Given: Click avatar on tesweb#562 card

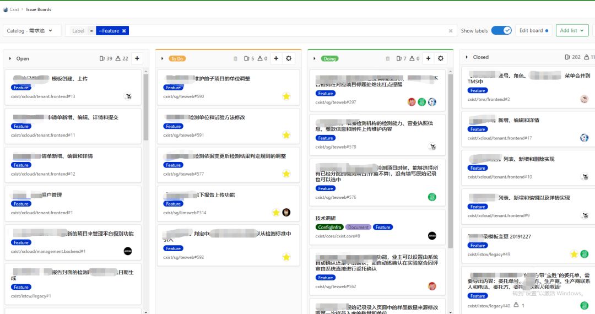Looking at the screenshot, I should coord(432,286).
